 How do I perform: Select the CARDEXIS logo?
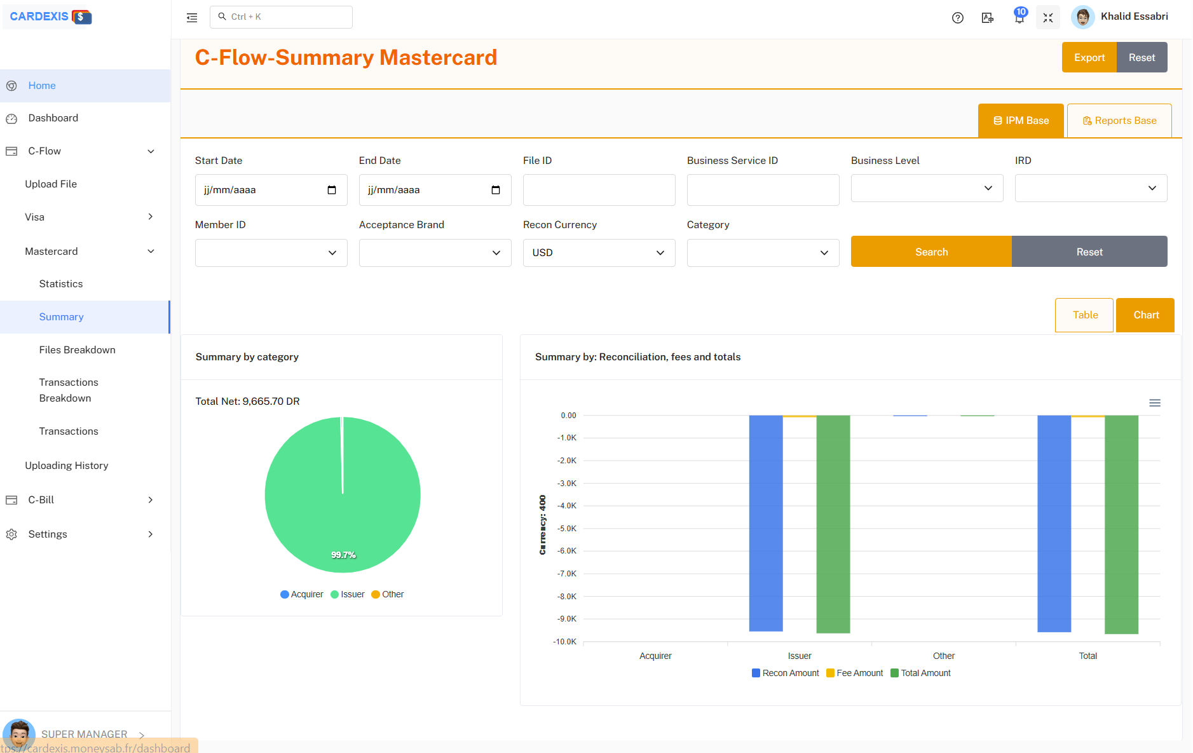[x=48, y=17]
